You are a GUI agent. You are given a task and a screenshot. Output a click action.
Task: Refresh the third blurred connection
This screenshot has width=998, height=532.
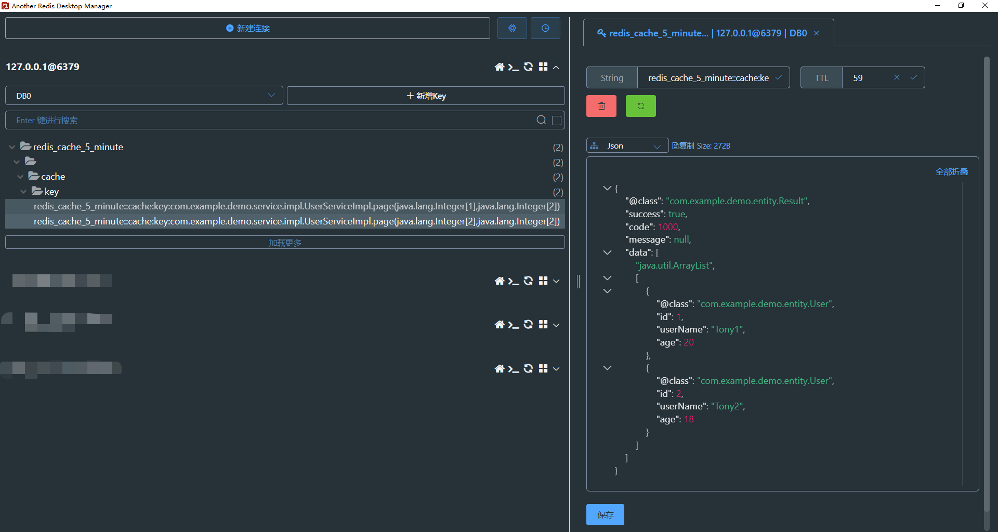tap(528, 368)
